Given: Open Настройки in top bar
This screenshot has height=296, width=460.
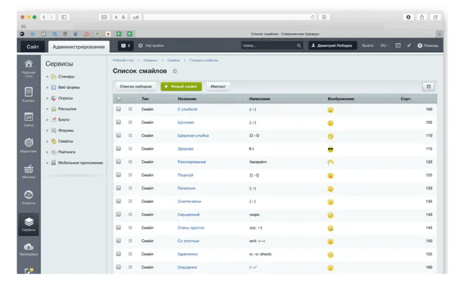Looking at the screenshot, I should coord(151,46).
